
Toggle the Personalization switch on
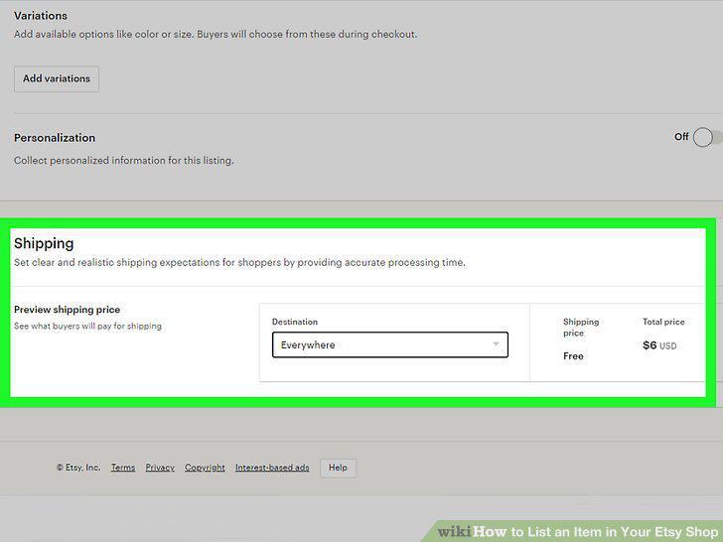(x=706, y=137)
